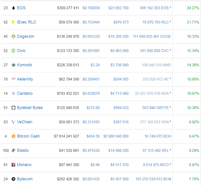Screen dimensions: 201x186
Task: Click the Elastic logo icon
Action: (14, 150)
